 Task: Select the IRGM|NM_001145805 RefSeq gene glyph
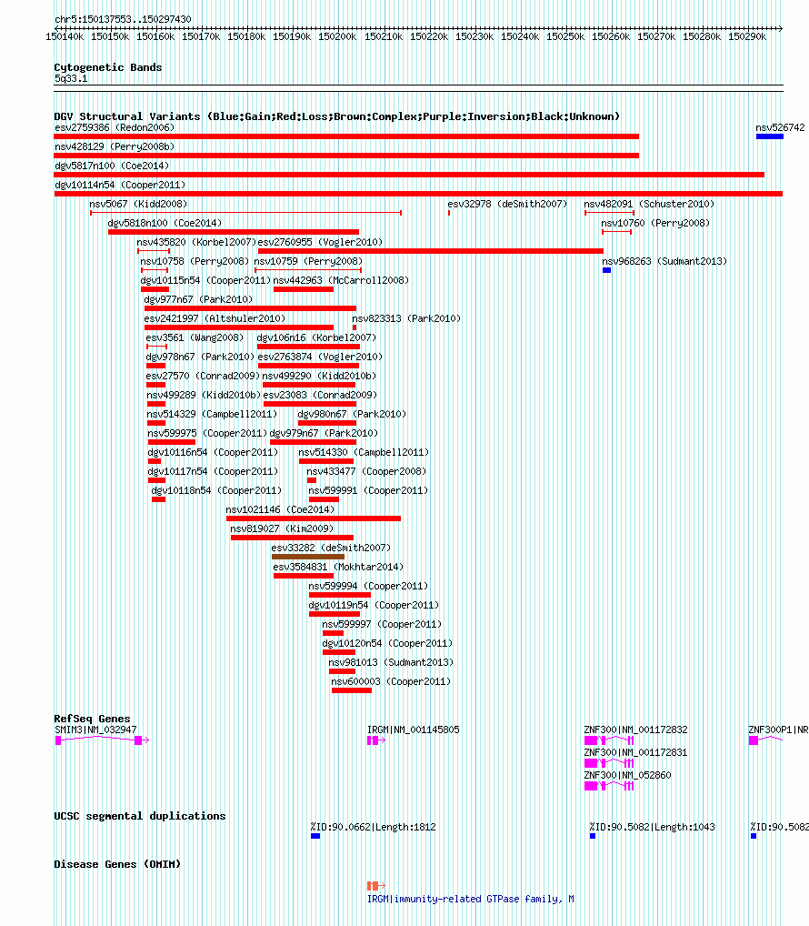[x=375, y=740]
